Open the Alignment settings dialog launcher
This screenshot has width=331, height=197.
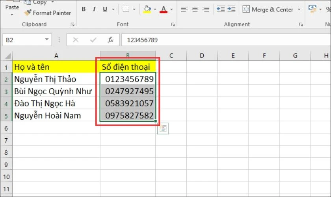pyautogui.click(x=301, y=24)
